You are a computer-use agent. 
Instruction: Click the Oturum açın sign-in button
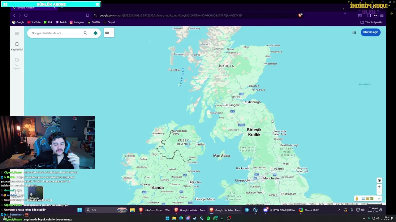tap(371, 32)
